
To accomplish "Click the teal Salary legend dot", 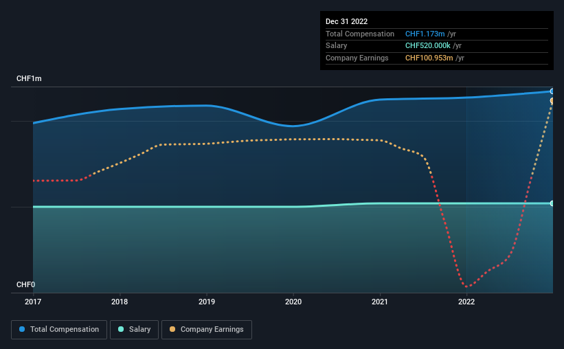I will pyautogui.click(x=121, y=329).
